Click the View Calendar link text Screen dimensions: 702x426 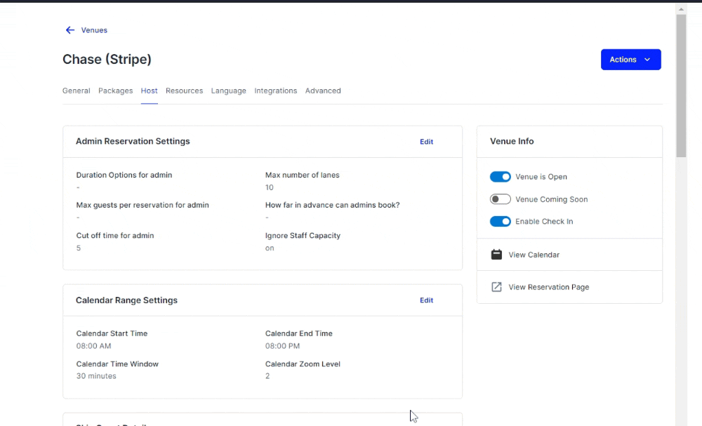534,255
